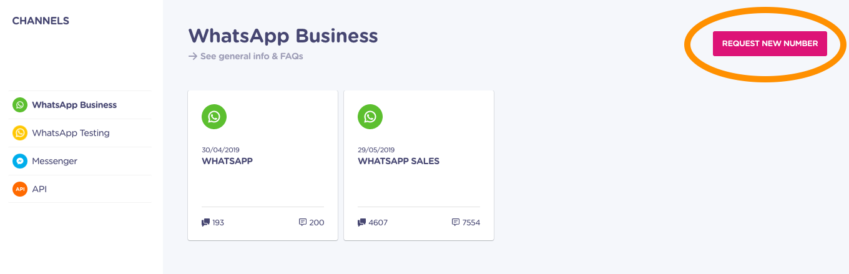Image resolution: width=849 pixels, height=274 pixels.
Task: Click the orange API sidebar icon
Action: (x=20, y=189)
